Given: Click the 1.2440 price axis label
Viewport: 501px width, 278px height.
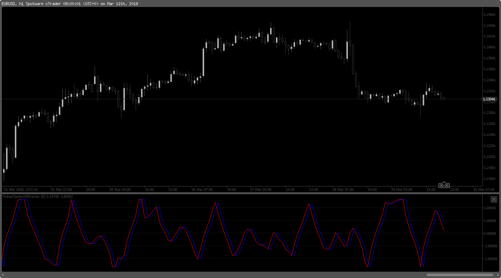Looking at the screenshot, I should tap(489, 25).
